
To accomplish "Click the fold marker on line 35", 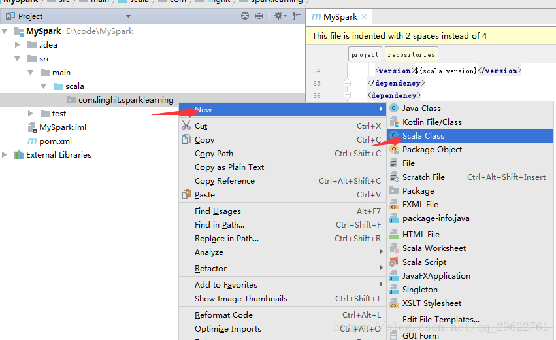I will pyautogui.click(x=347, y=83).
